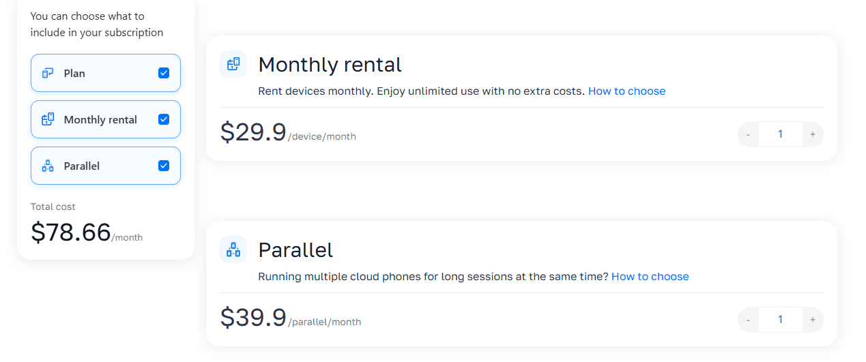The width and height of the screenshot is (866, 362).
Task: Select the Parallel option label in the sidebar
Action: pyautogui.click(x=82, y=166)
